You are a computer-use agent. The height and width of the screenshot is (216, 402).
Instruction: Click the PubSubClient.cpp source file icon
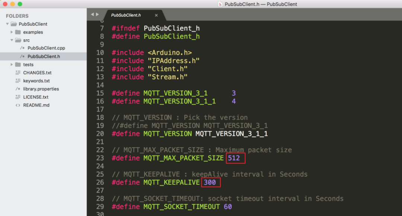click(x=23, y=48)
